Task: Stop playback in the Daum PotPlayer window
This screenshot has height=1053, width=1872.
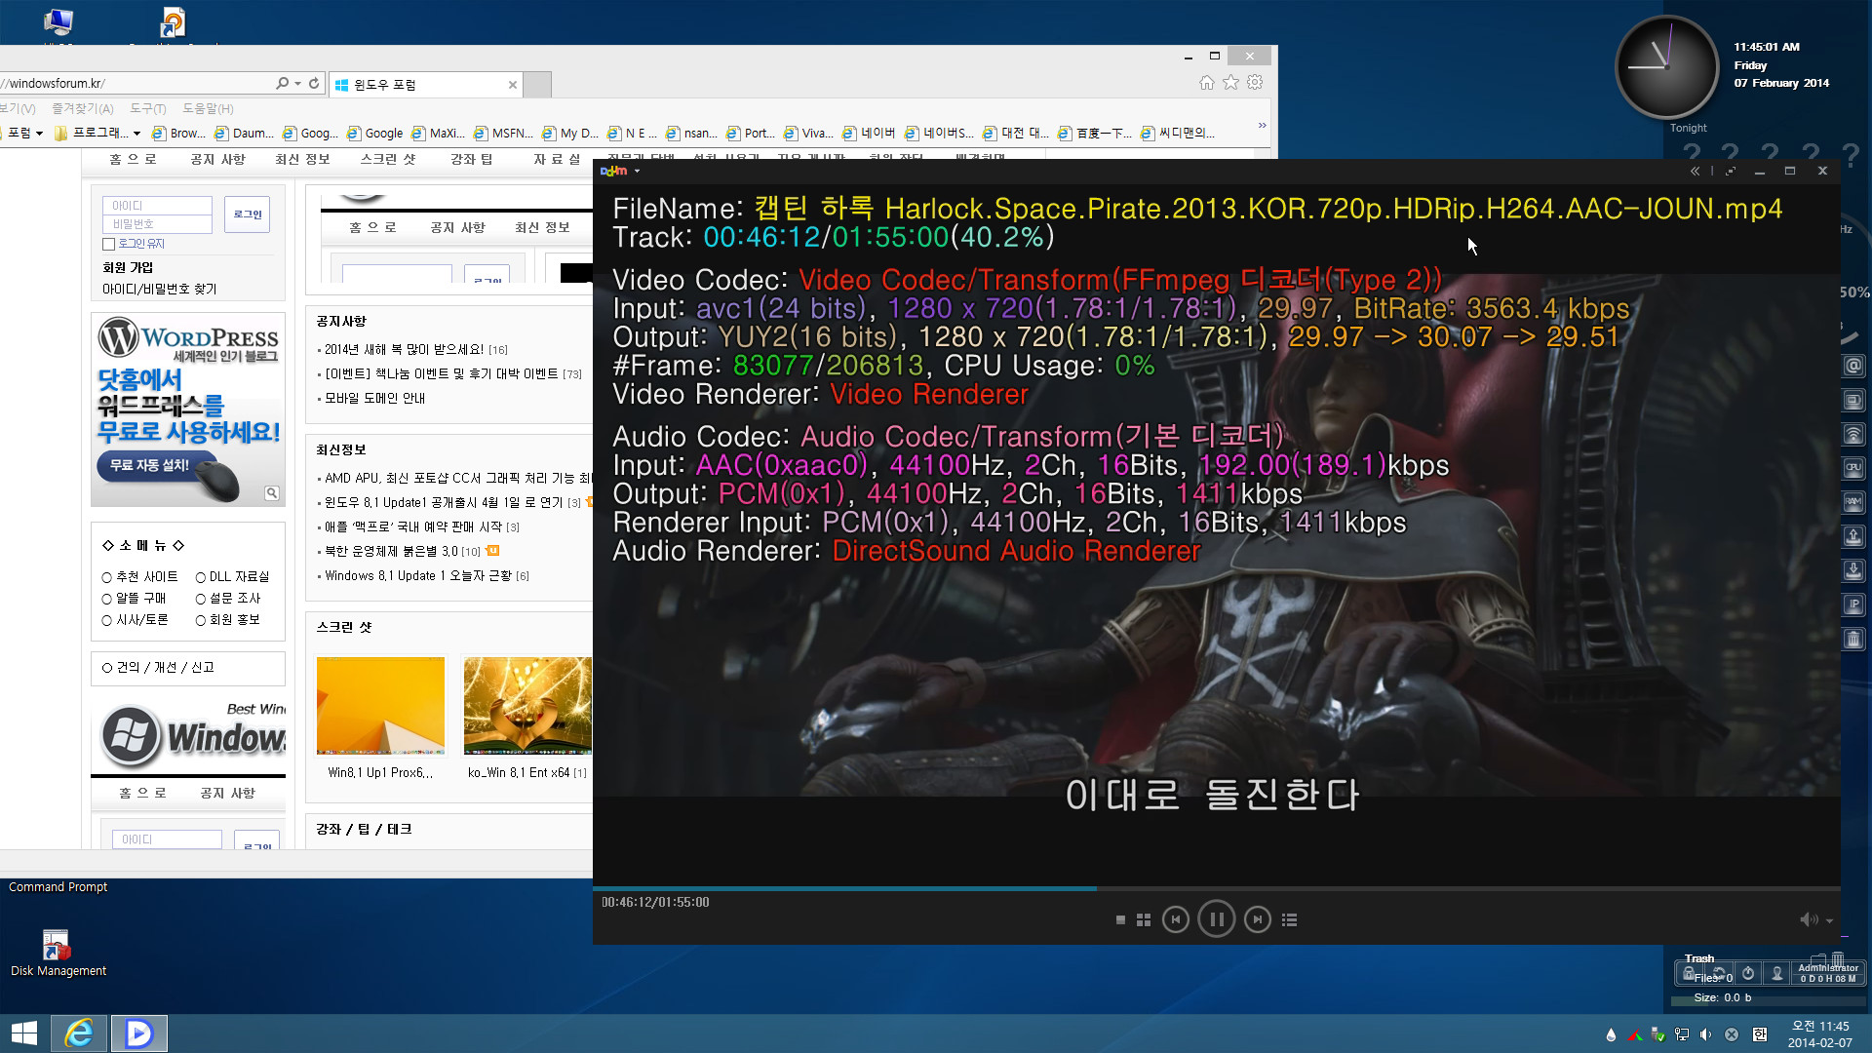Action: coord(1120,919)
